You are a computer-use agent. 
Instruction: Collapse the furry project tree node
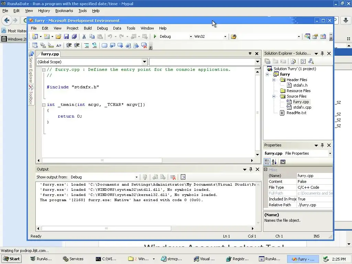click(267, 74)
